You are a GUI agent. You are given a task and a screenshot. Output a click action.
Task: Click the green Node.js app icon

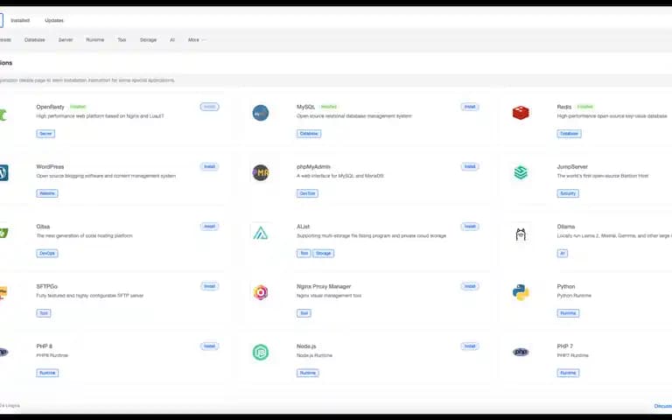pyautogui.click(x=261, y=353)
